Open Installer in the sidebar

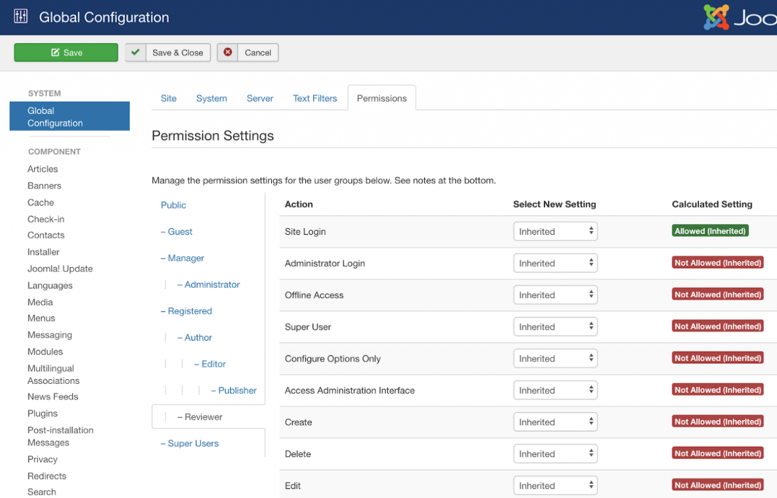point(44,252)
